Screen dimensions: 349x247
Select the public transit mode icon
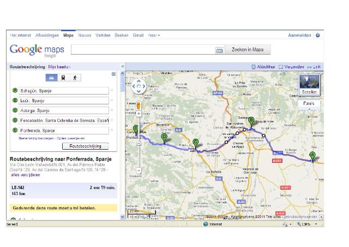(x=63, y=78)
